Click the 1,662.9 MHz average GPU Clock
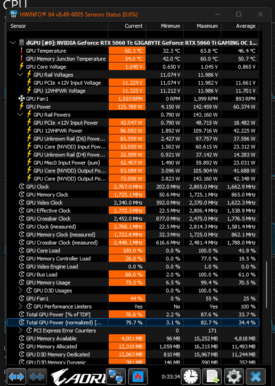 point(241,187)
